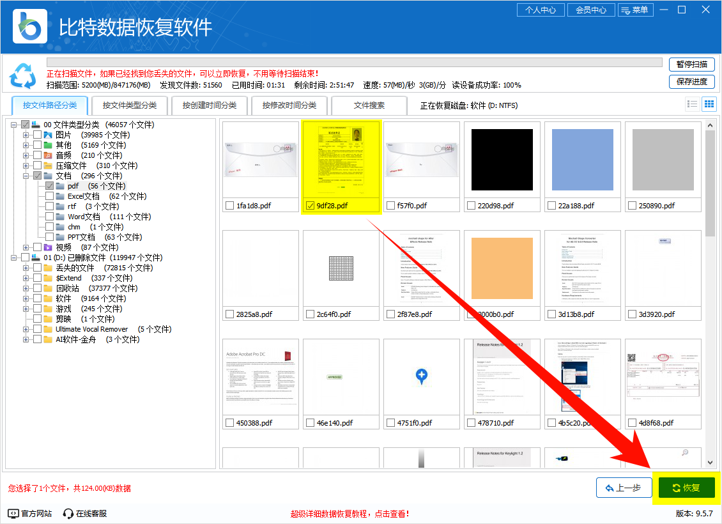
Task: Click the recycling scan icon beside progress bar
Action: (x=24, y=76)
